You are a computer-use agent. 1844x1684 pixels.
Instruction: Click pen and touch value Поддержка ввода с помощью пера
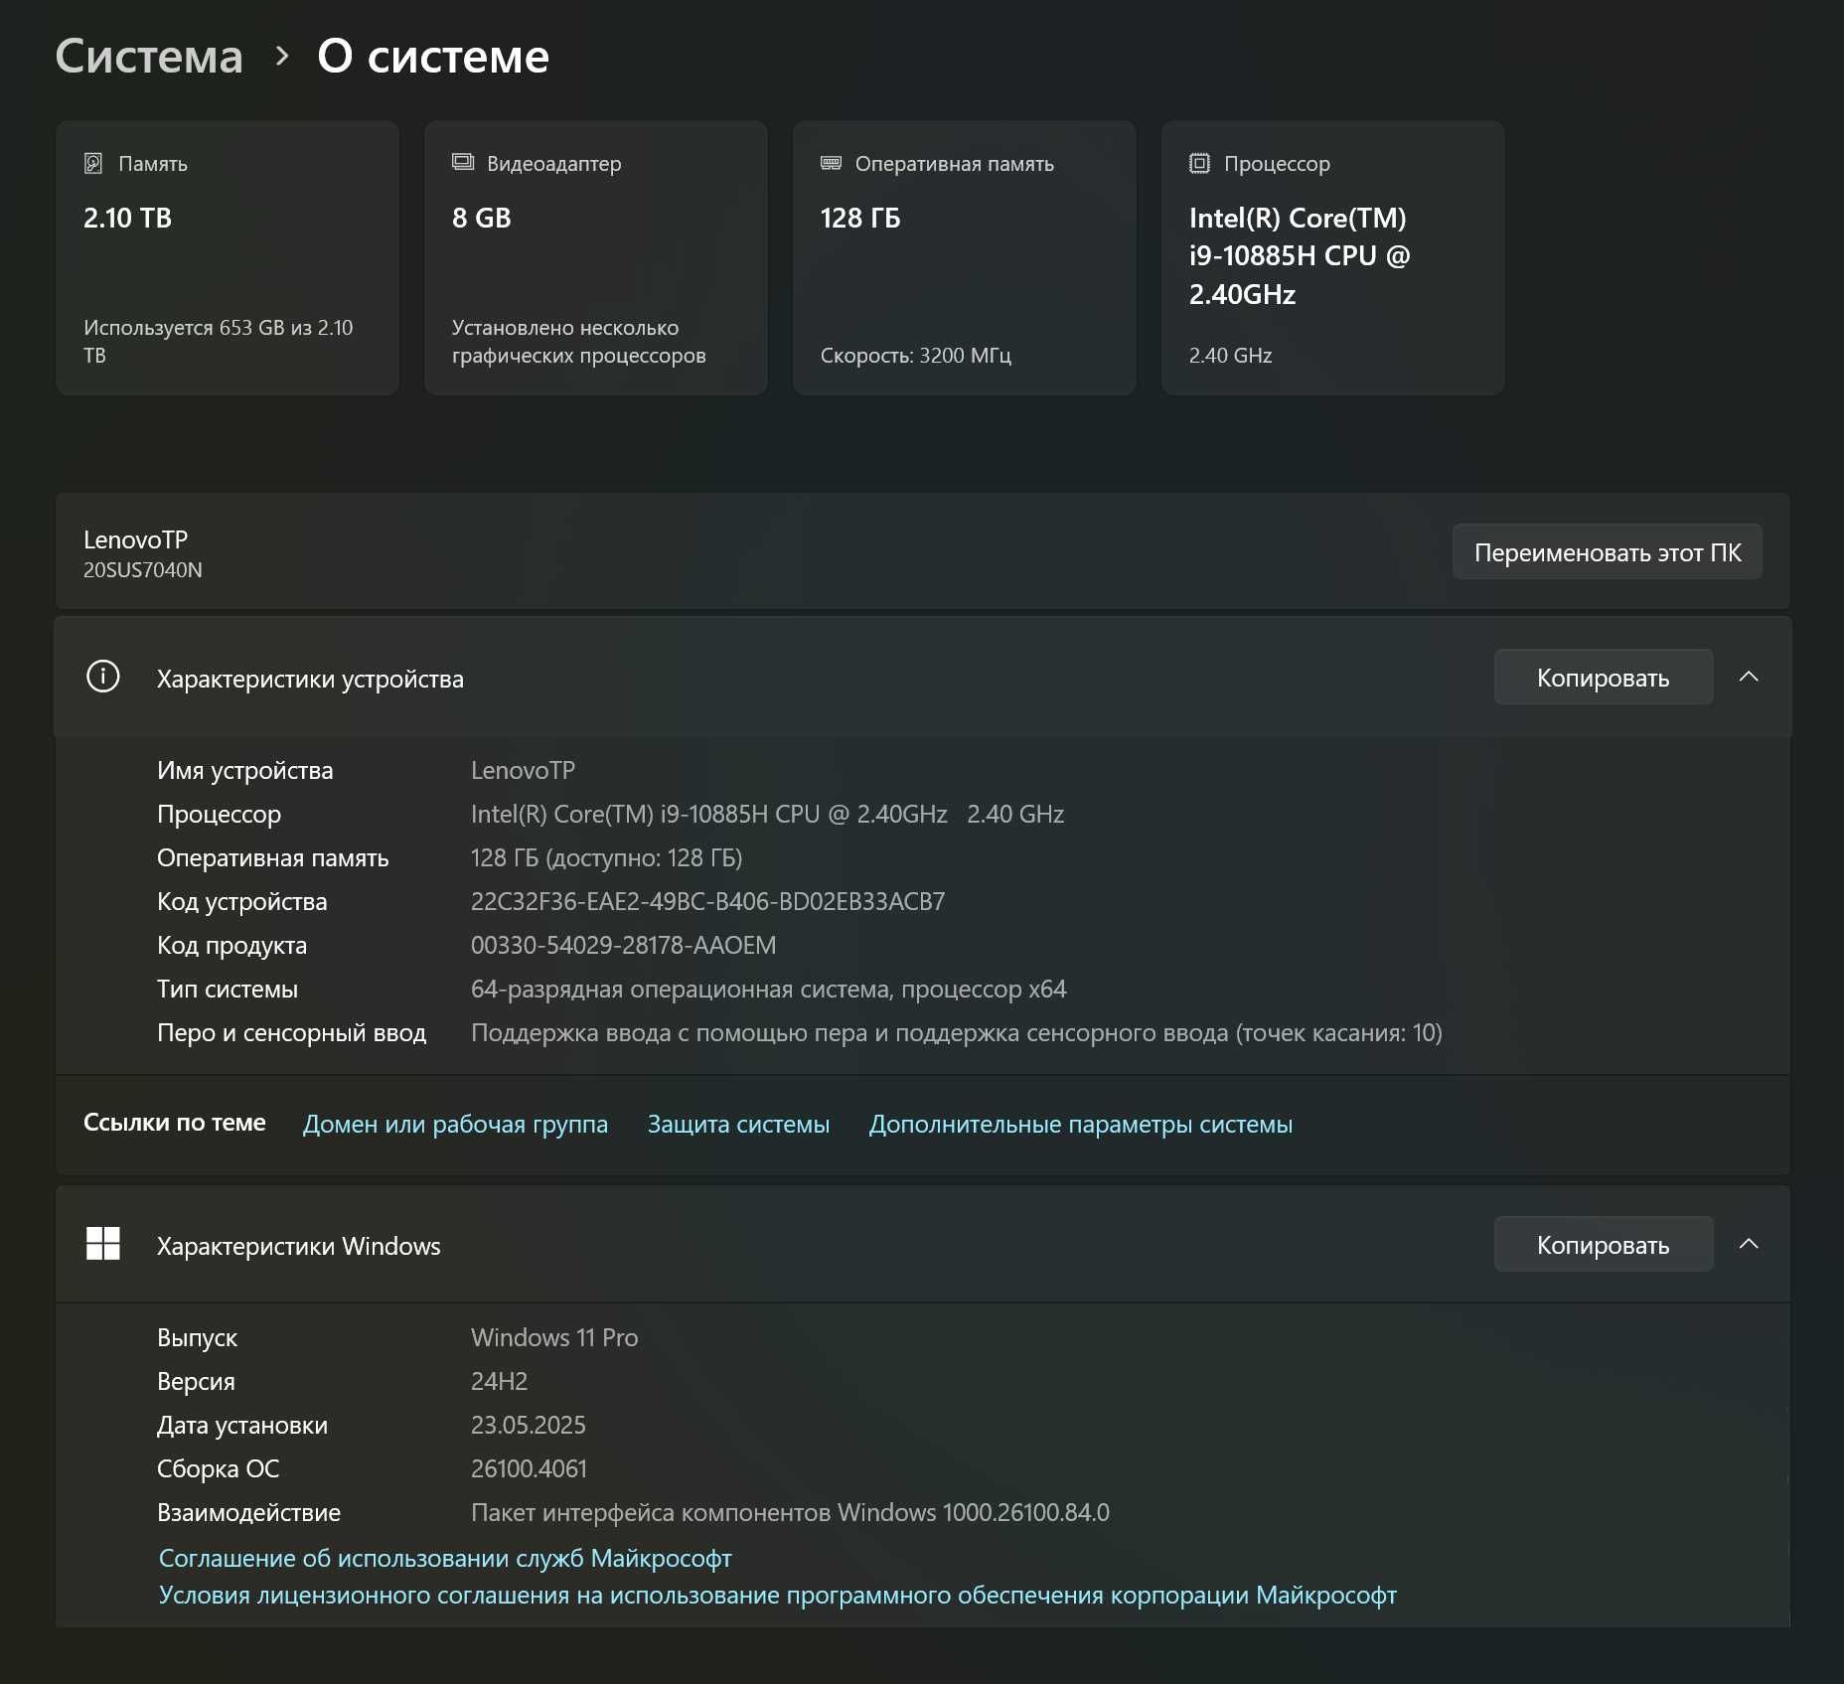pyautogui.click(x=956, y=1032)
